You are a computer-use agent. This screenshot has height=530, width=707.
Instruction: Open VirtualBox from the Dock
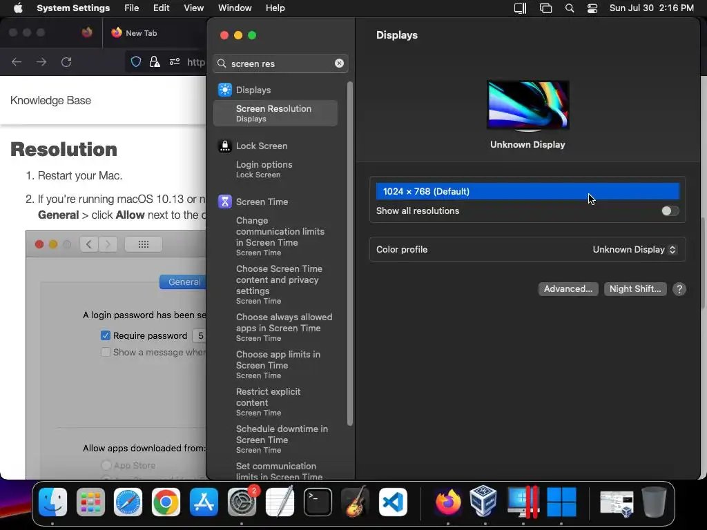click(x=485, y=502)
